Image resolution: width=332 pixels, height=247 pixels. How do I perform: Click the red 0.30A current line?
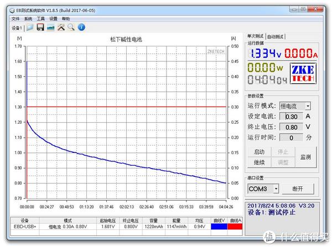click(x=126, y=107)
